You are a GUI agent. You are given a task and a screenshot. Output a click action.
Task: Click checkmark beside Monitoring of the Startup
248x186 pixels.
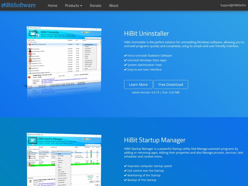[126, 175]
